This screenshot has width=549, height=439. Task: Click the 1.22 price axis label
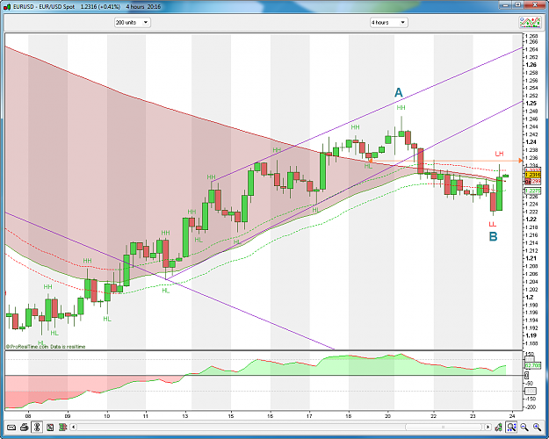click(x=531, y=219)
